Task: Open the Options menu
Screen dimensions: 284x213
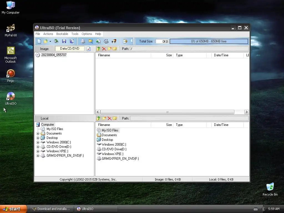Action: 87,34
